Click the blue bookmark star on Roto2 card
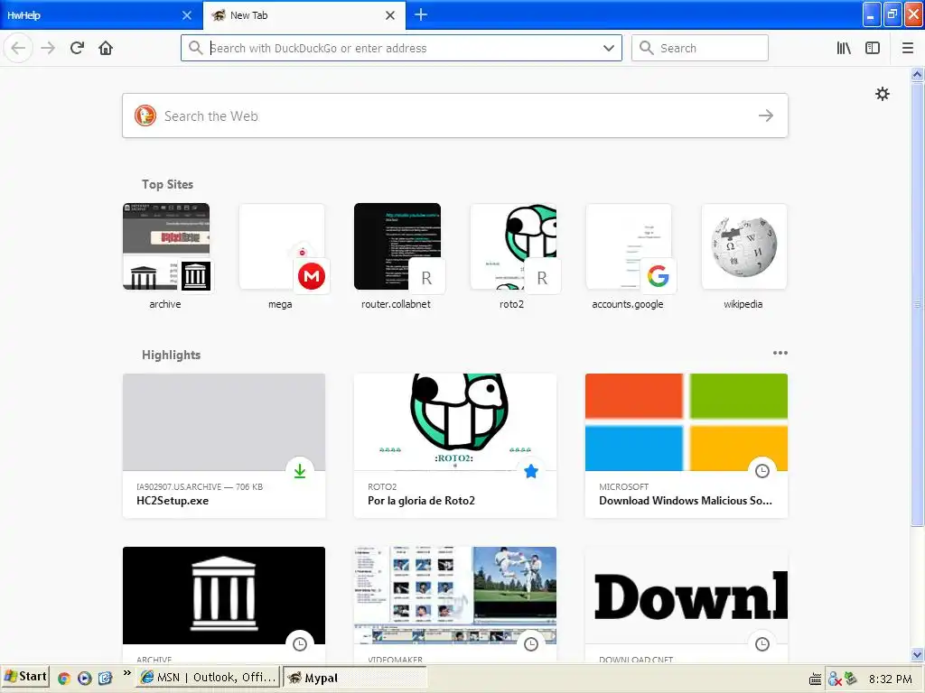 coord(531,471)
